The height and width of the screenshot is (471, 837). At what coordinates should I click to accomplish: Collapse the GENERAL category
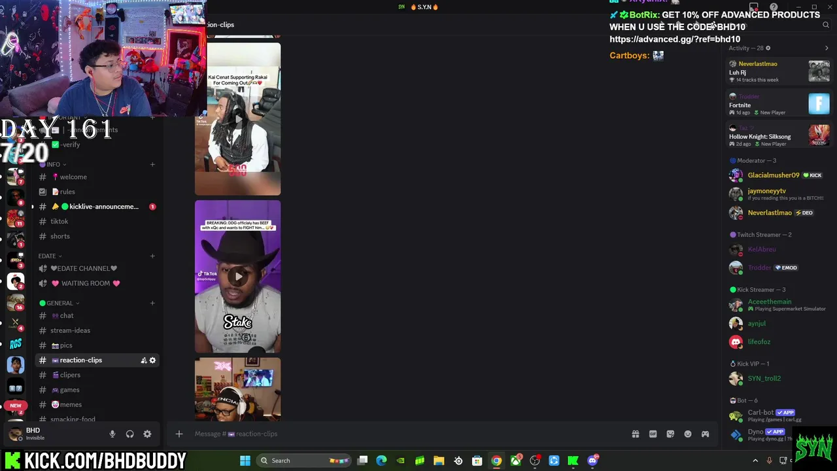click(x=60, y=303)
